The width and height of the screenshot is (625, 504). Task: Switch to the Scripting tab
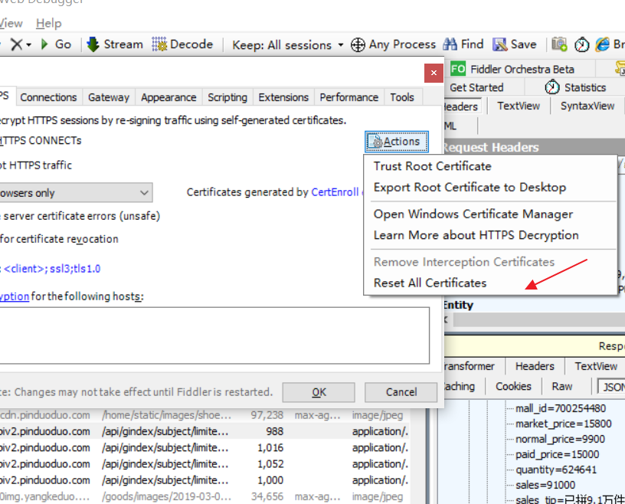point(227,97)
